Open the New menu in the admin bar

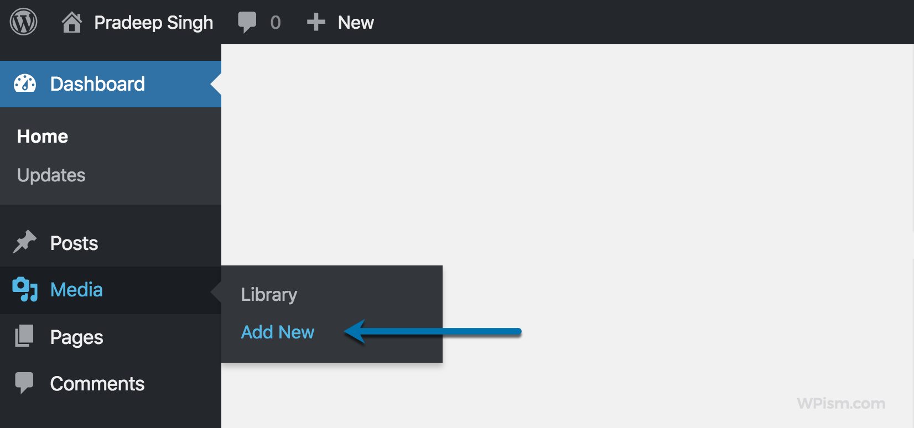pyautogui.click(x=355, y=22)
